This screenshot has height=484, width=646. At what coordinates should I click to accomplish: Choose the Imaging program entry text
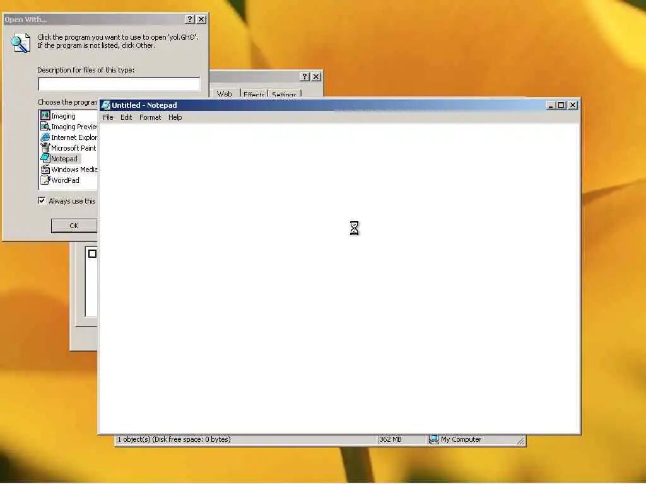(64, 116)
